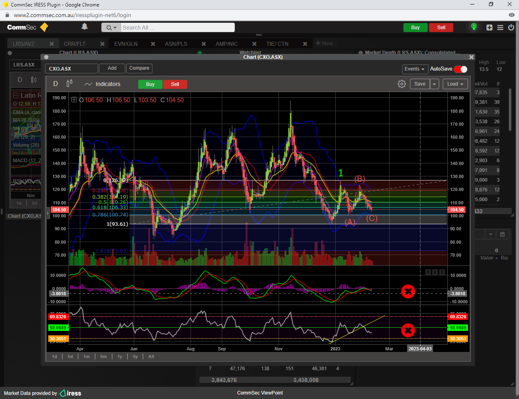Select the 1m time range
The image size is (519, 399).
coord(87,357)
